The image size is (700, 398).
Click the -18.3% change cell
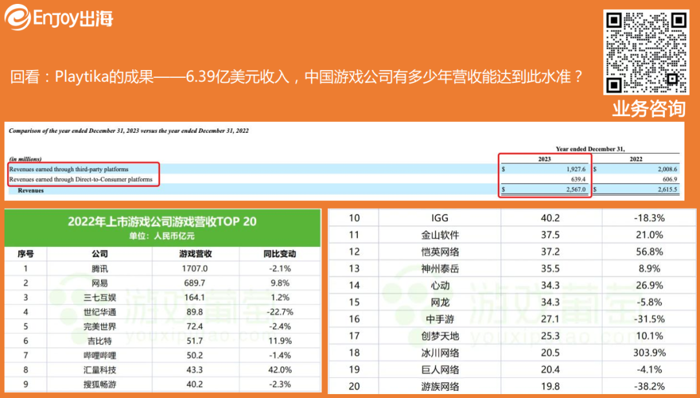coord(649,218)
